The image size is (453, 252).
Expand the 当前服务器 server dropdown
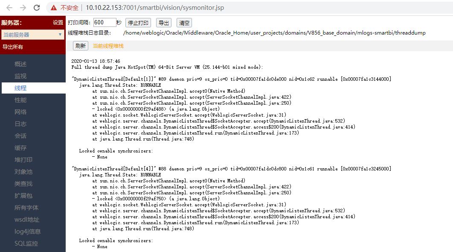point(33,35)
